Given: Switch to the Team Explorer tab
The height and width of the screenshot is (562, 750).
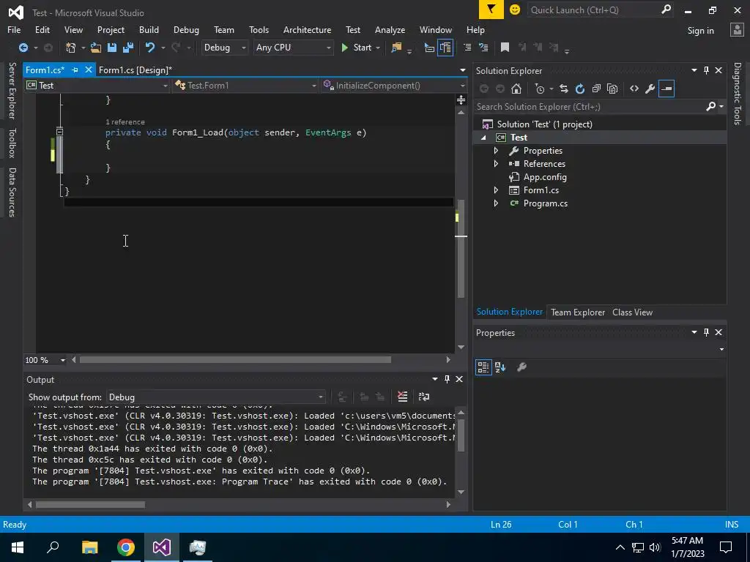Looking at the screenshot, I should coord(578,312).
